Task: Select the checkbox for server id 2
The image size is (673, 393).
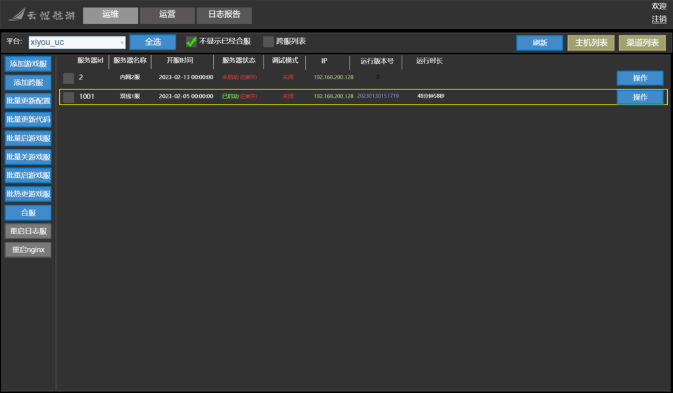Action: coord(68,78)
